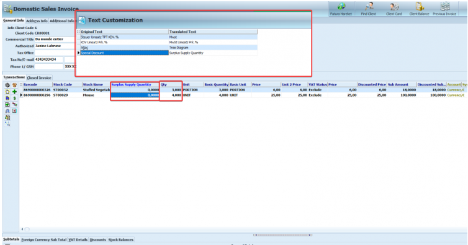Click the Surplus Supply Quantity translated cell
The height and width of the screenshot is (245, 468).
[213, 53]
